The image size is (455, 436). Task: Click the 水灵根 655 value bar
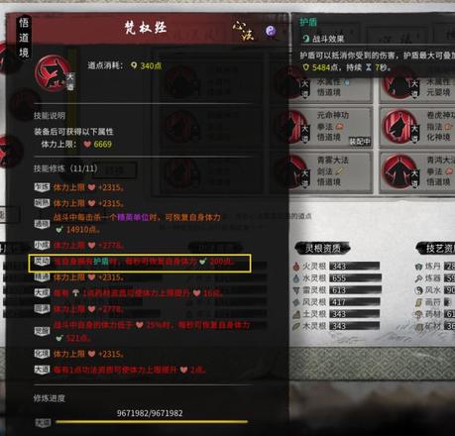tap(355, 278)
